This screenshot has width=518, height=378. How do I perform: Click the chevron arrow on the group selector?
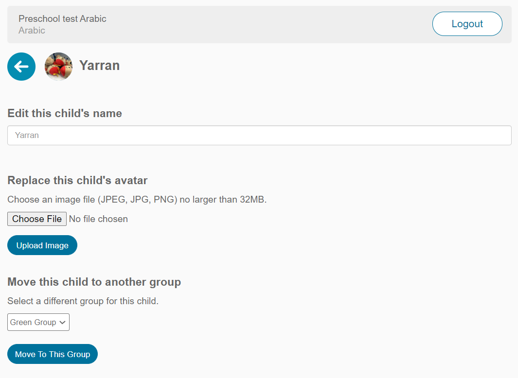click(x=62, y=322)
